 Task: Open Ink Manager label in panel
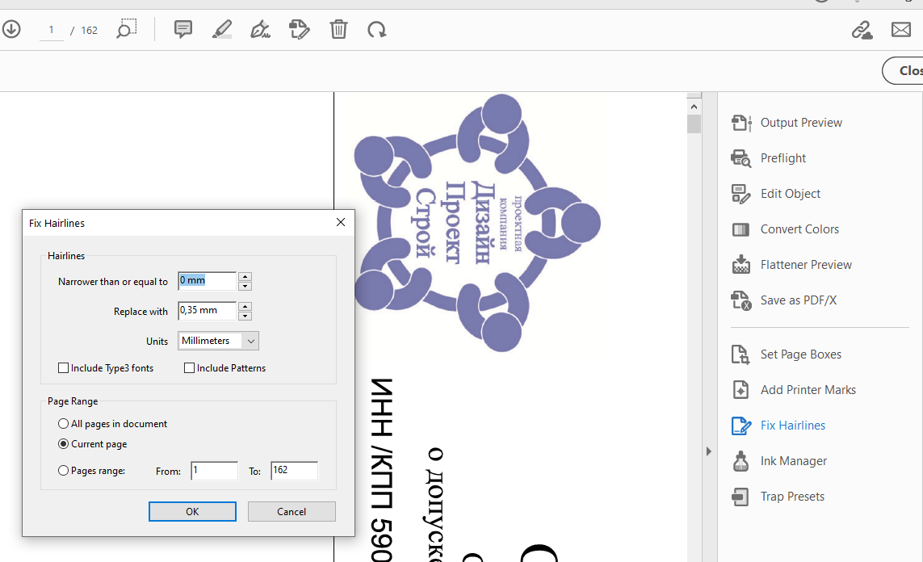(794, 461)
